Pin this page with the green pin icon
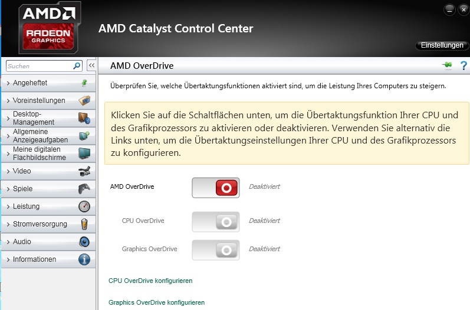This screenshot has height=310, width=470. (x=447, y=65)
